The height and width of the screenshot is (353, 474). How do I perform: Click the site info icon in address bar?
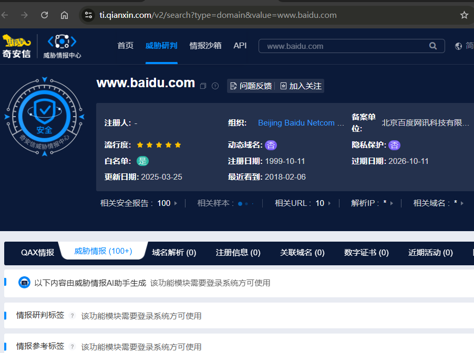pos(88,15)
